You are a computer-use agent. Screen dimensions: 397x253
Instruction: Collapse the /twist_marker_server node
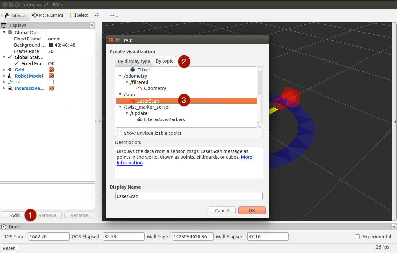coord(120,107)
